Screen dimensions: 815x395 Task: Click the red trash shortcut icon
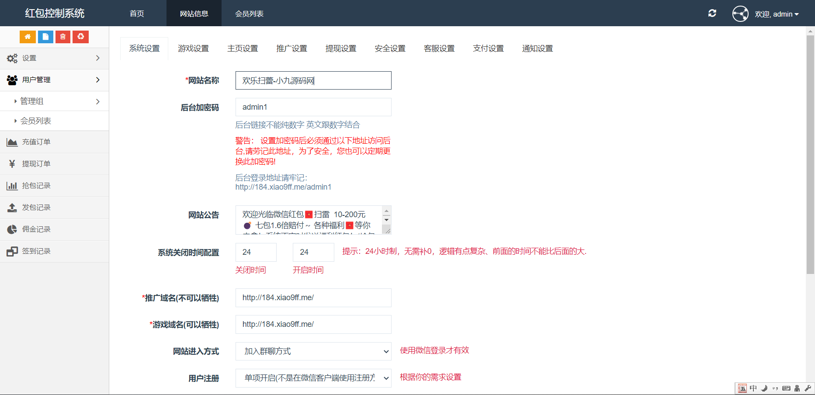pos(63,37)
